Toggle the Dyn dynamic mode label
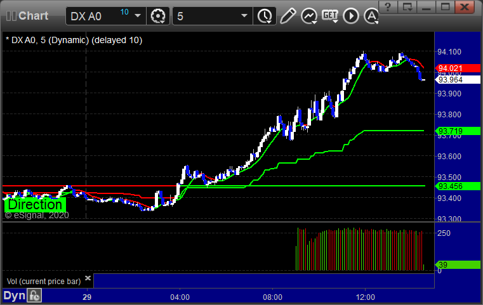This screenshot has height=305, width=483. (x=15, y=295)
